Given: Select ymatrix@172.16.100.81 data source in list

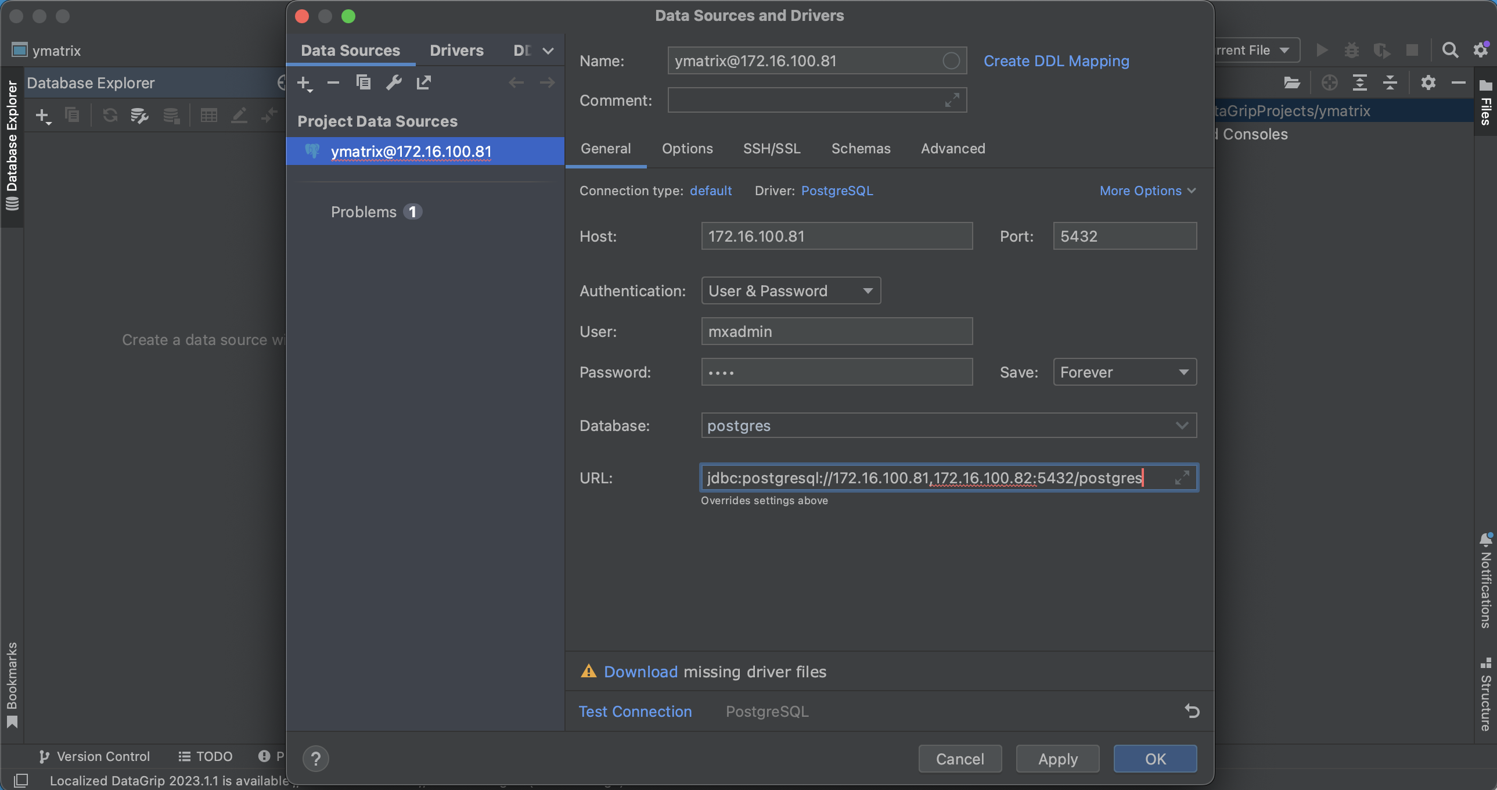Looking at the screenshot, I should (425, 152).
